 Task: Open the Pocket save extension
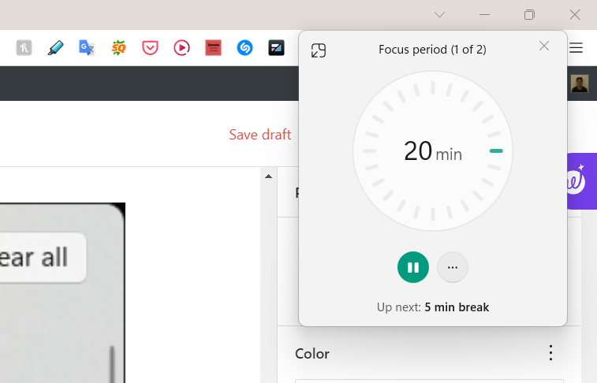pos(150,48)
